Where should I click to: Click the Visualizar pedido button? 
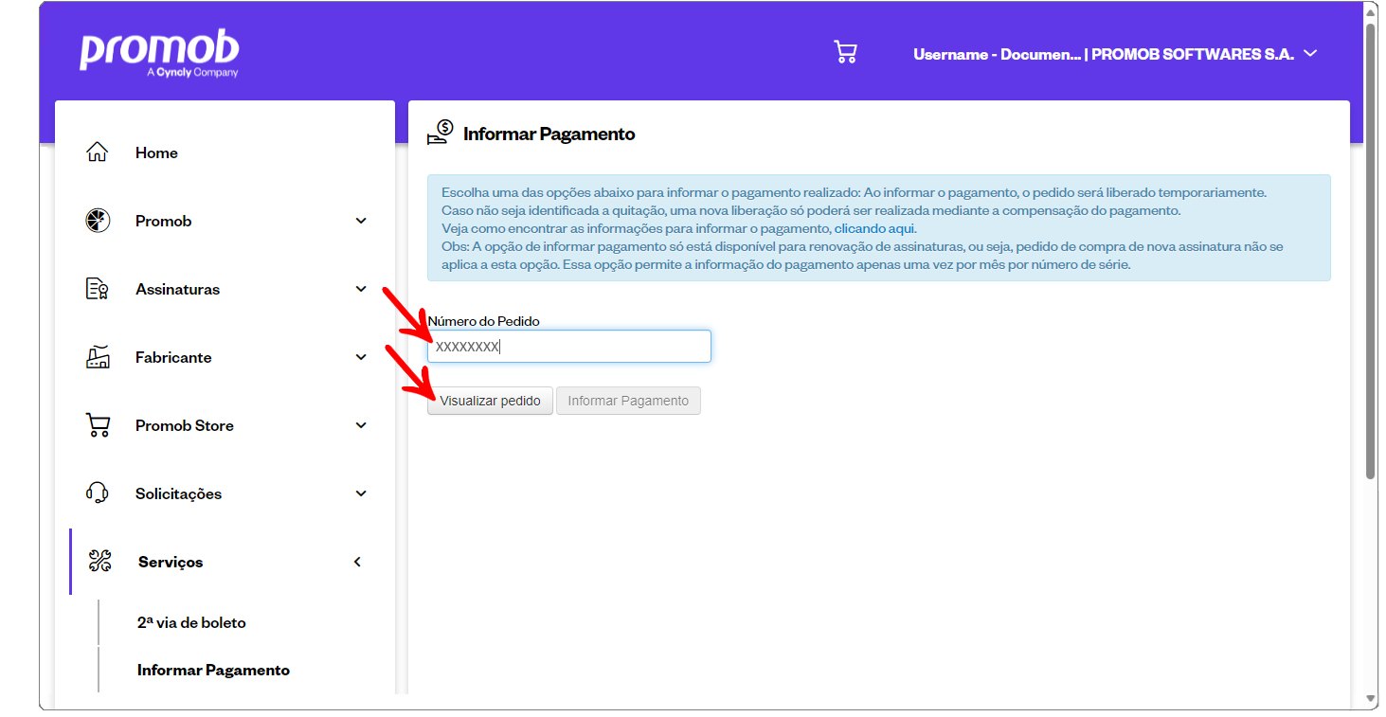click(x=490, y=401)
